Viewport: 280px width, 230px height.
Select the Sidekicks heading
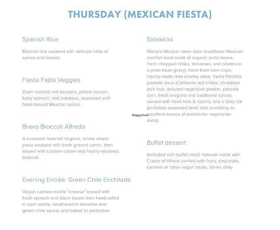point(160,40)
